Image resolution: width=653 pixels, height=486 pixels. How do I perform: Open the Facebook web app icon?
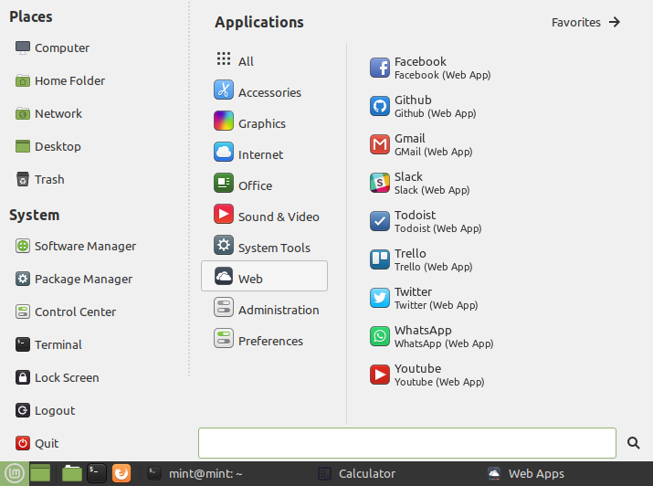379,68
